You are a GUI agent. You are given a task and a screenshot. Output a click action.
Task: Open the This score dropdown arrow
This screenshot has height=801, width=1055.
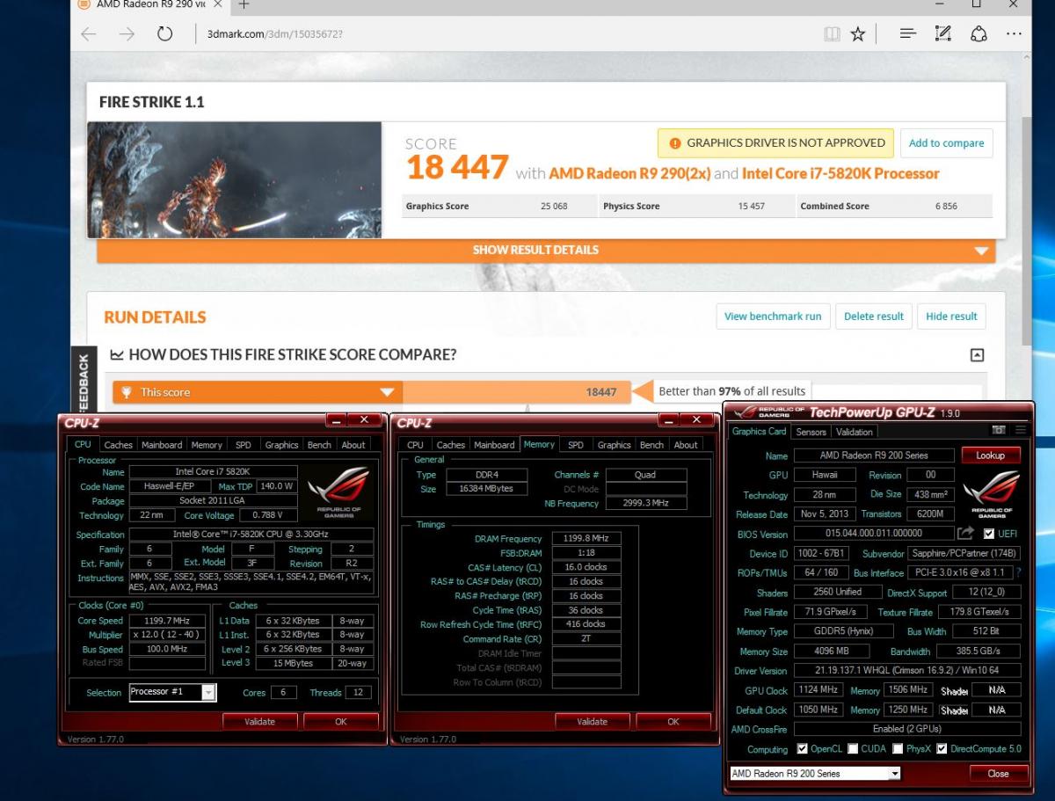click(x=387, y=392)
